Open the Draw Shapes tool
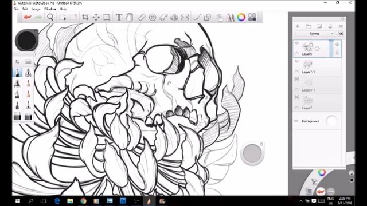 click(208, 17)
